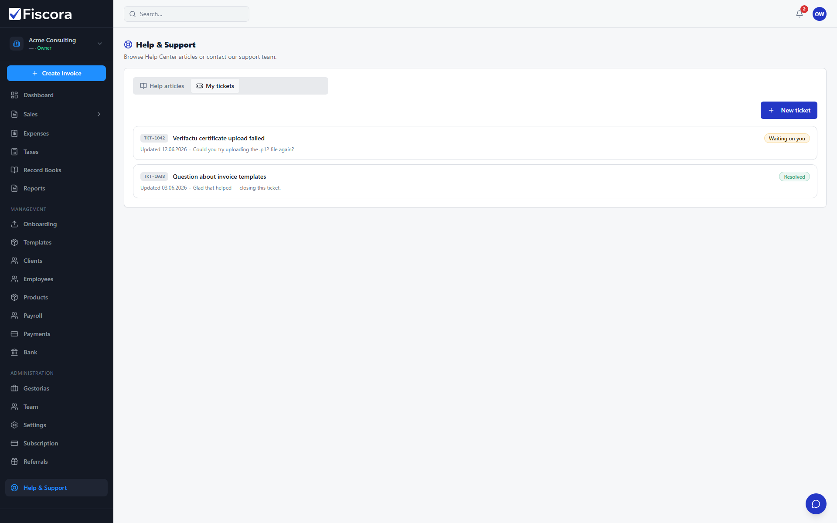Open Templates in sidebar
837x523 pixels.
click(56, 242)
